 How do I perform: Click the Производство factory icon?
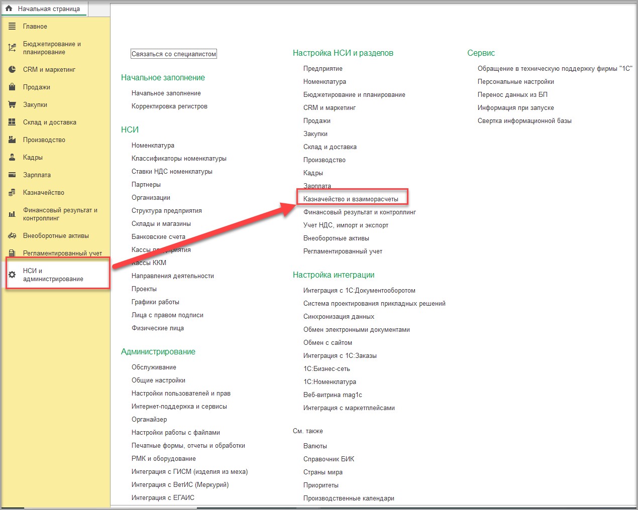(12, 140)
